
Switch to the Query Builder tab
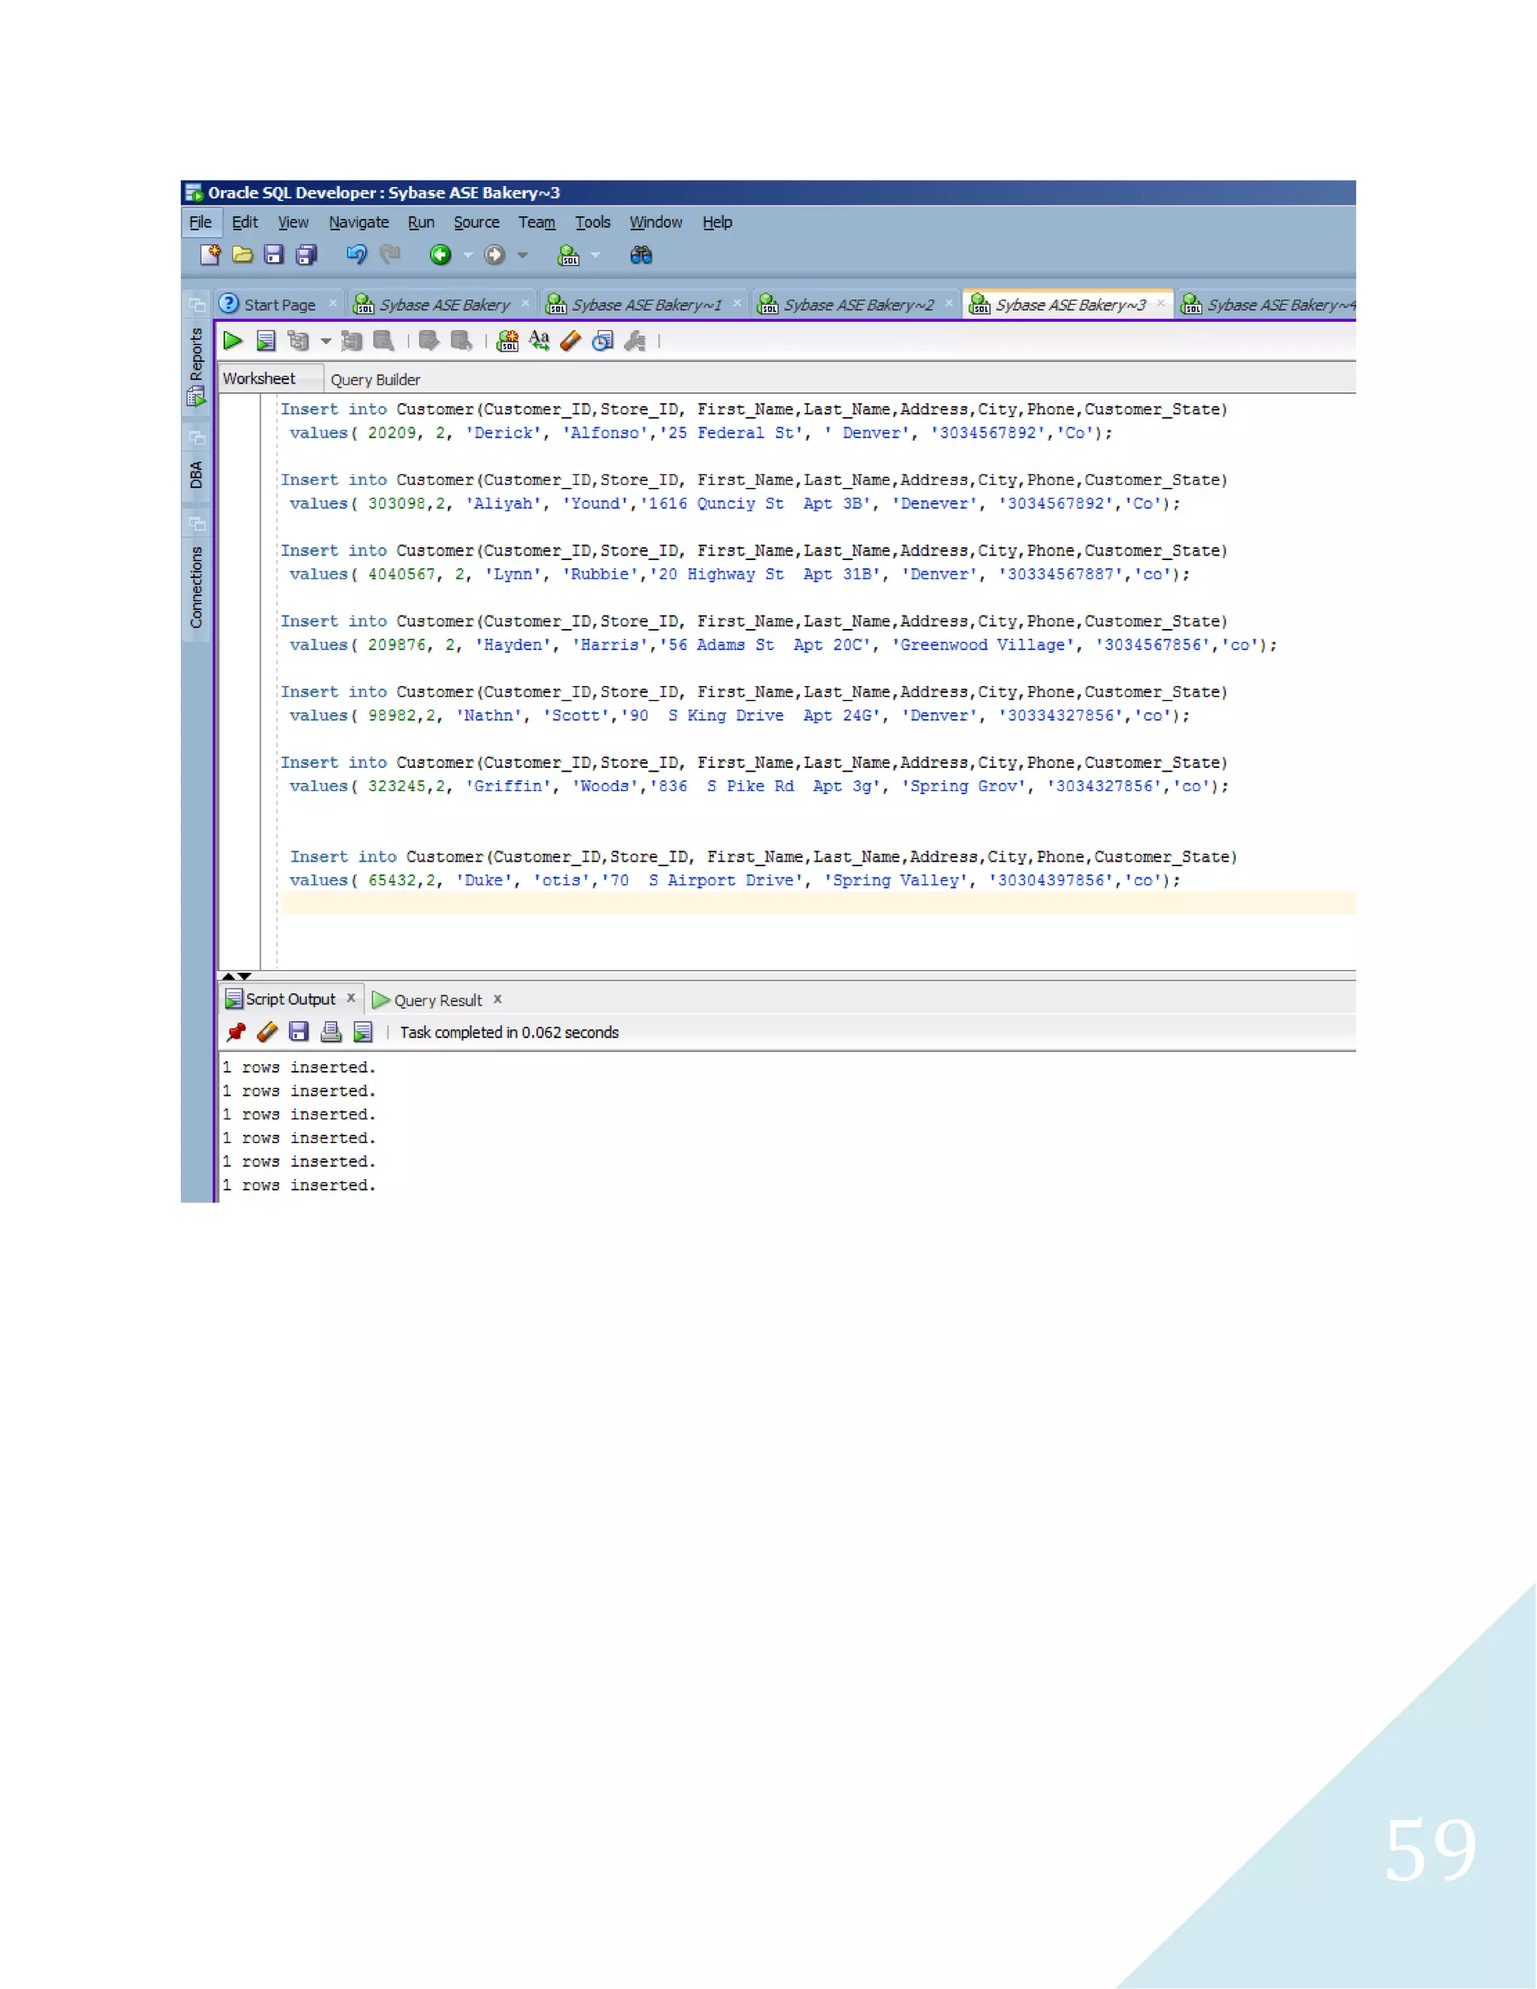pyautogui.click(x=375, y=380)
